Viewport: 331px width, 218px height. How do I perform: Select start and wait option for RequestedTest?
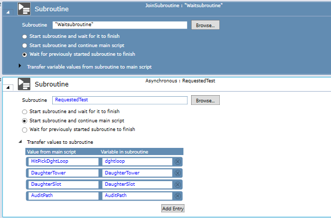click(x=25, y=112)
